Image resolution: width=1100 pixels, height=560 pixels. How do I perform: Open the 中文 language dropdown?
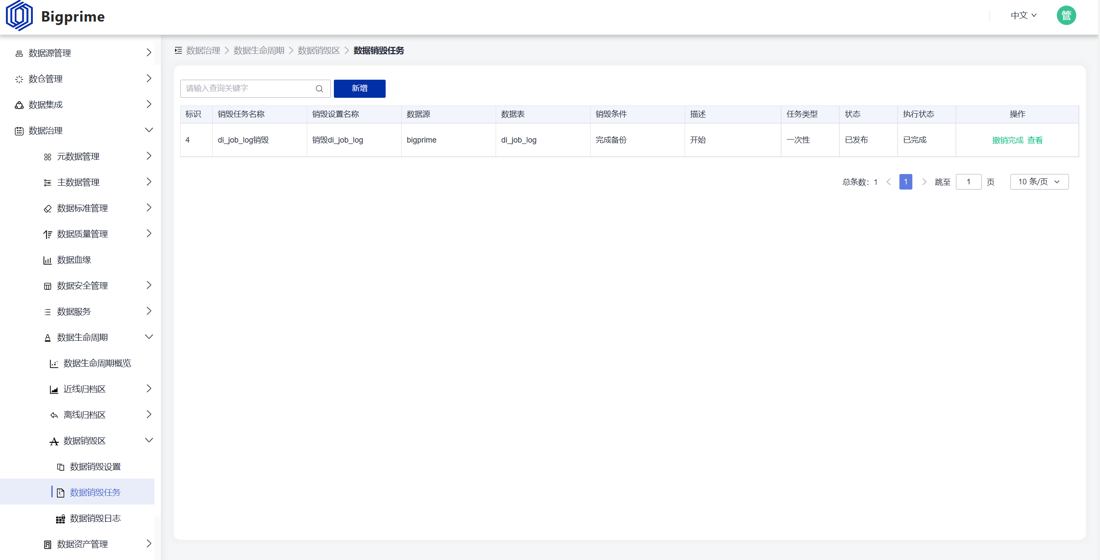pyautogui.click(x=1023, y=16)
